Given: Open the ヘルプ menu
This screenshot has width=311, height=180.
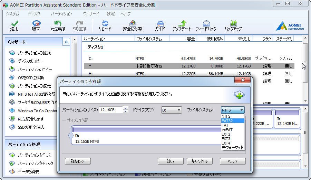Looking at the screenshot, I should [126, 14].
